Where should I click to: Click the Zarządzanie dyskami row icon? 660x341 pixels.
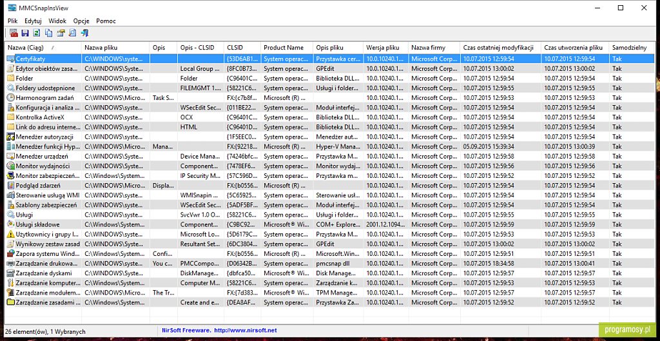10,273
